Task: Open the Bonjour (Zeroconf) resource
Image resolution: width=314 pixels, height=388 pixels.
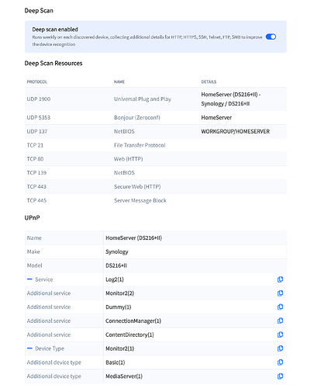Action: tap(137, 117)
